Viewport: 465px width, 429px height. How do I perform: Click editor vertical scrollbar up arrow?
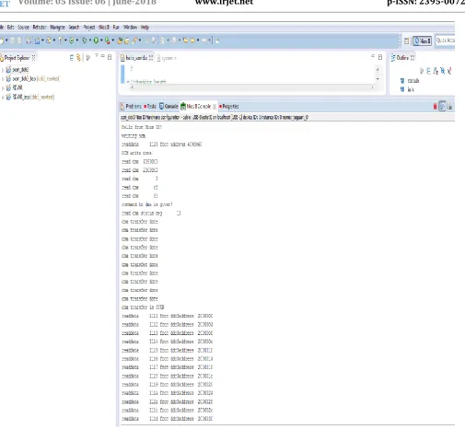(x=378, y=69)
